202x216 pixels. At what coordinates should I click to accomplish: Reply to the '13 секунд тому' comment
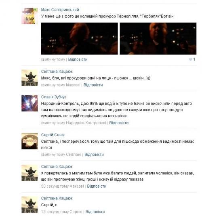[x=95, y=212]
